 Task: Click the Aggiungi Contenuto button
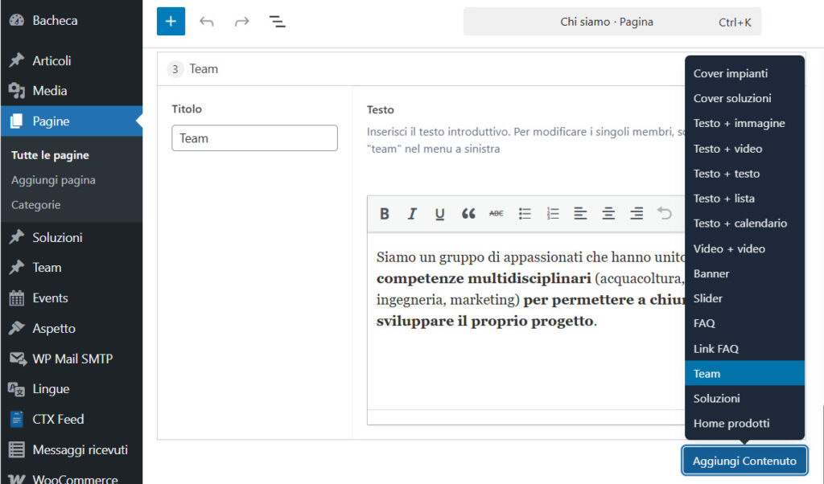click(744, 461)
